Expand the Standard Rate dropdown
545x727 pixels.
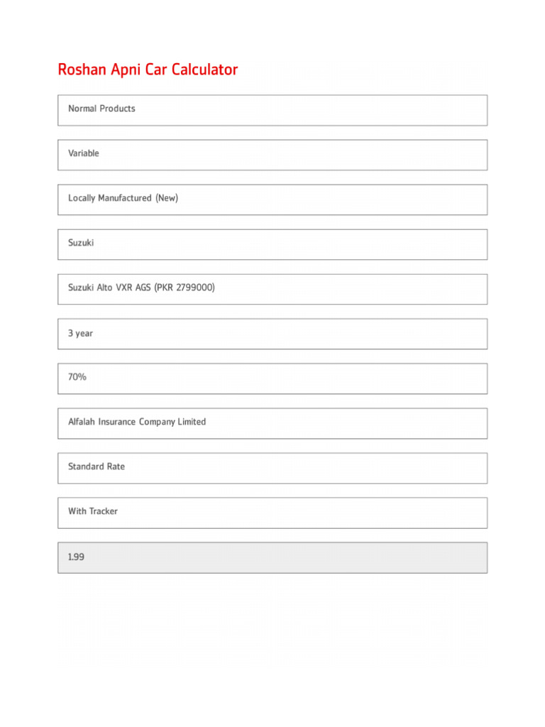(x=272, y=468)
